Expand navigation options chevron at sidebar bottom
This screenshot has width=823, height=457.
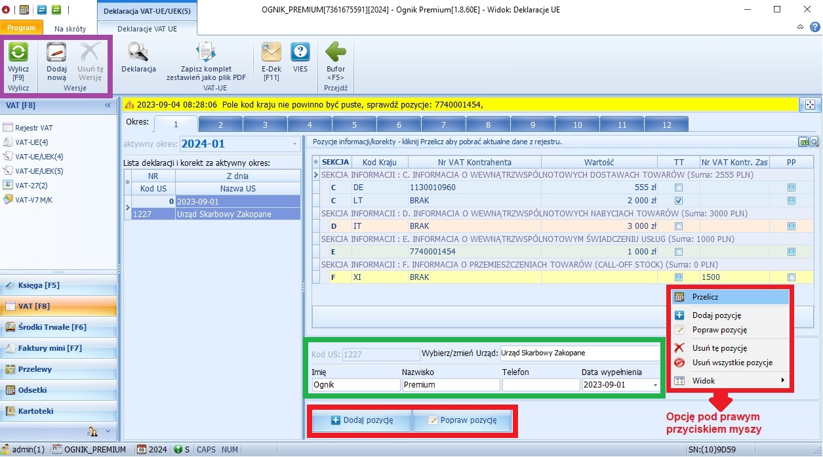[x=108, y=431]
